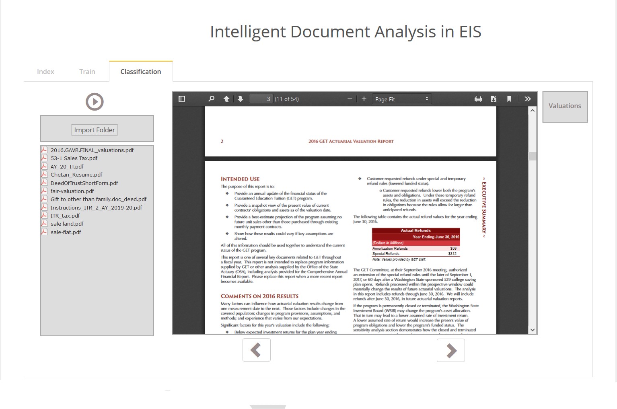Screen dimensions: 617x409
Task: Toggle the PDF viewer sidebar
Action: point(182,99)
